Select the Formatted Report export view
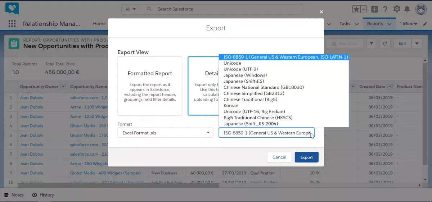 tap(150, 86)
